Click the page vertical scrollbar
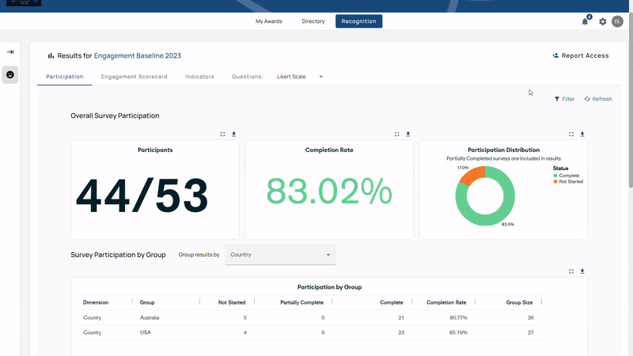The image size is (633, 356). pos(630,101)
